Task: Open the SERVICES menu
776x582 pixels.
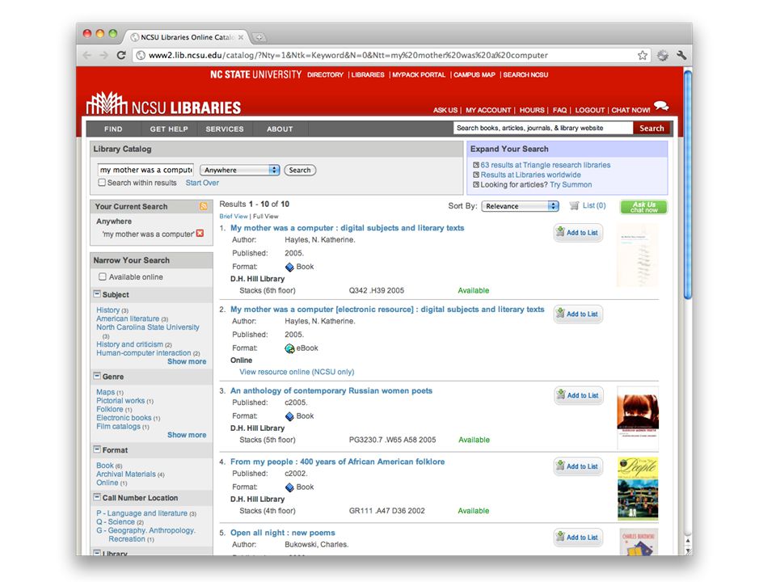Action: coord(225,129)
